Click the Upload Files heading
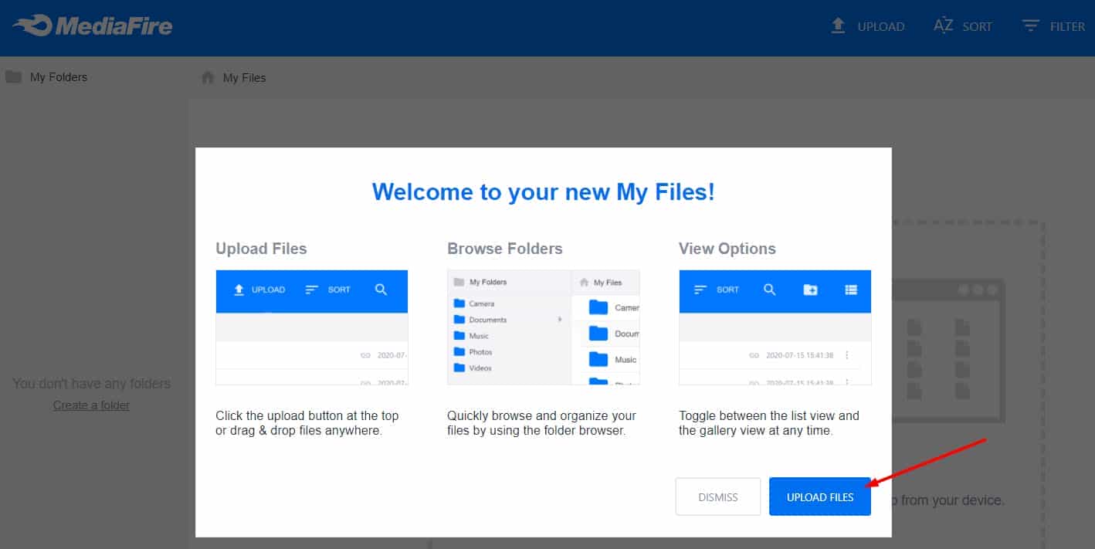Screen dimensions: 1095x549 pyautogui.click(x=261, y=249)
